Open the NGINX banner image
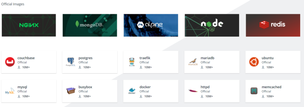Image resolution: width=304 pixels, height=107 pixels. [29, 25]
